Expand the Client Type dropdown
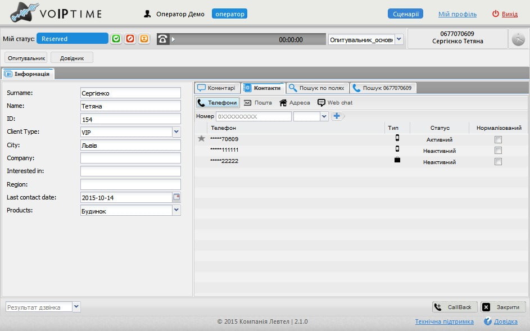This screenshot has height=331, width=530. [x=176, y=132]
